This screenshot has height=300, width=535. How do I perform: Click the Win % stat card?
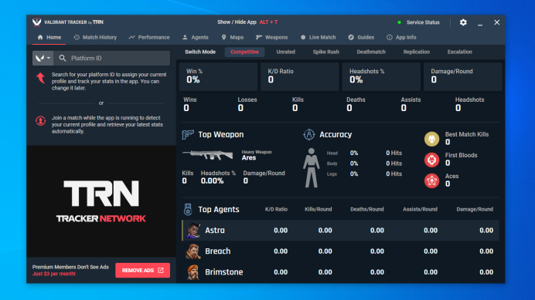(218, 76)
